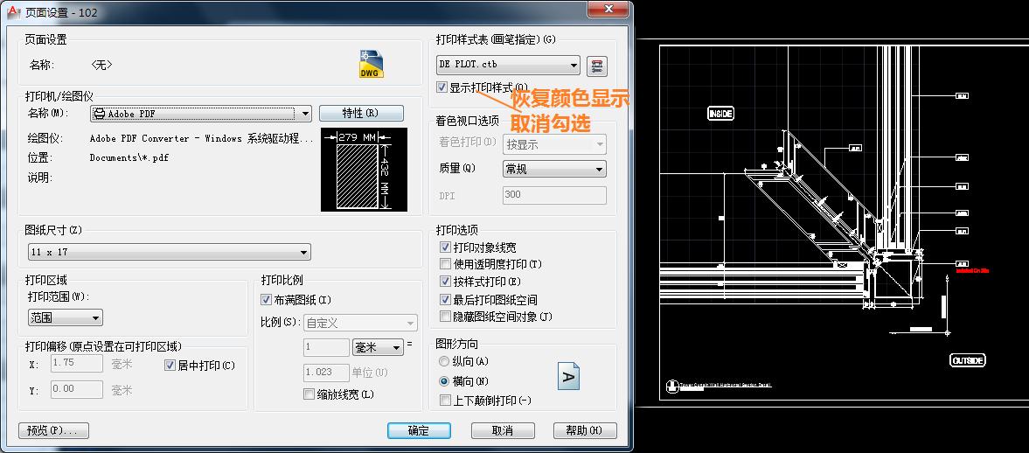Click the INSIDE label in the drawing
The height and width of the screenshot is (453, 1029).
pos(720,114)
